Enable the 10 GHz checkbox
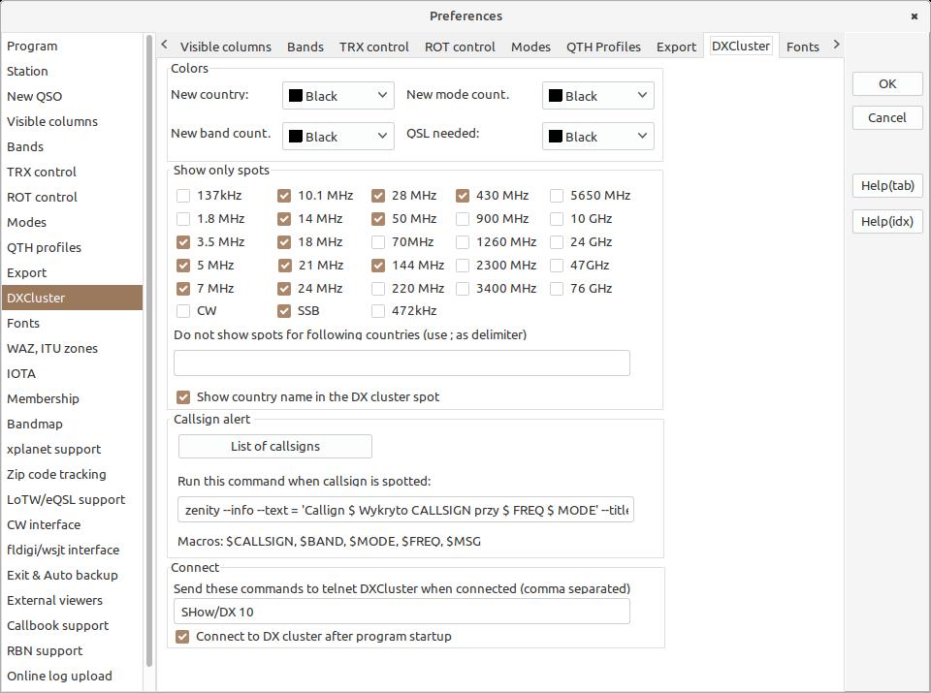This screenshot has width=931, height=693. (x=557, y=219)
